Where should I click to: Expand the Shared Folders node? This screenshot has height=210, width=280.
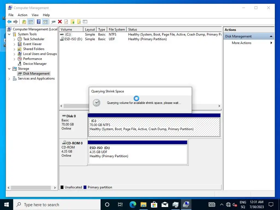click(14, 49)
